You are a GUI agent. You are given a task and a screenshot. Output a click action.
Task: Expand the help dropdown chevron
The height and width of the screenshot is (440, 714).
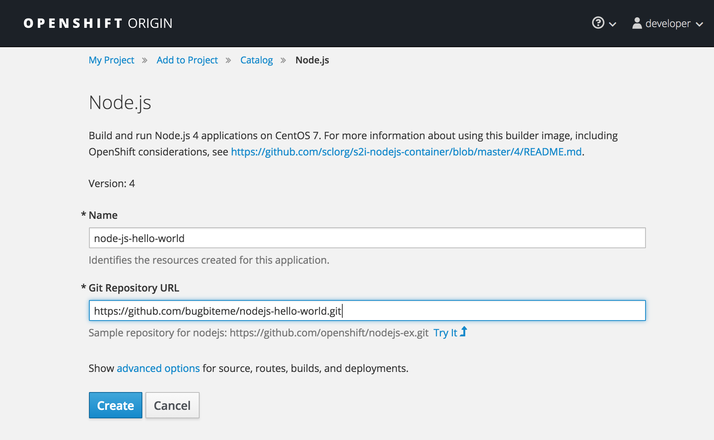pos(613,24)
